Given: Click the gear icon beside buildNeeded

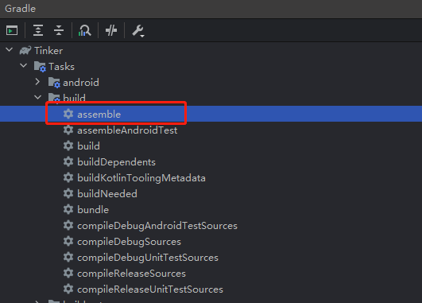Looking at the screenshot, I should 68,194.
